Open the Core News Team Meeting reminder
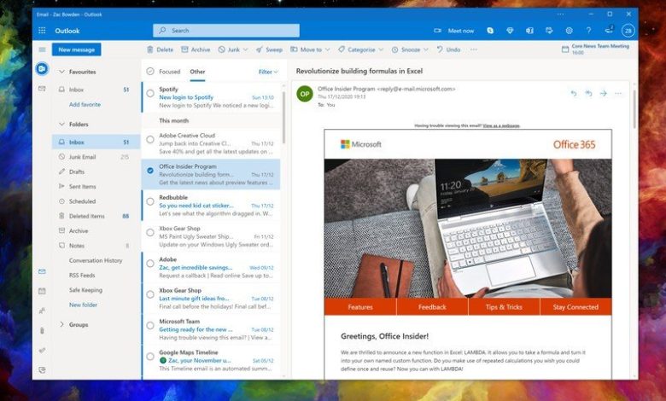 point(595,49)
